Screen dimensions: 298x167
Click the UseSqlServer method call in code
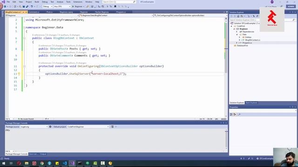point(79,74)
